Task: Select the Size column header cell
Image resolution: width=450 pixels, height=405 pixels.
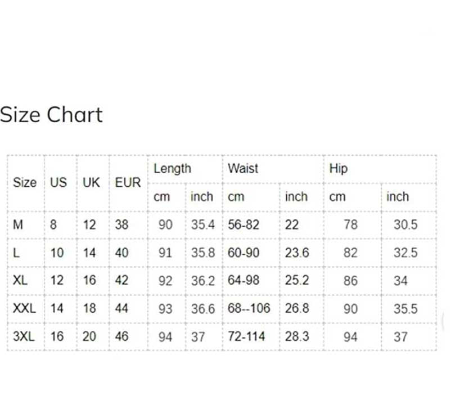Action: [25, 182]
